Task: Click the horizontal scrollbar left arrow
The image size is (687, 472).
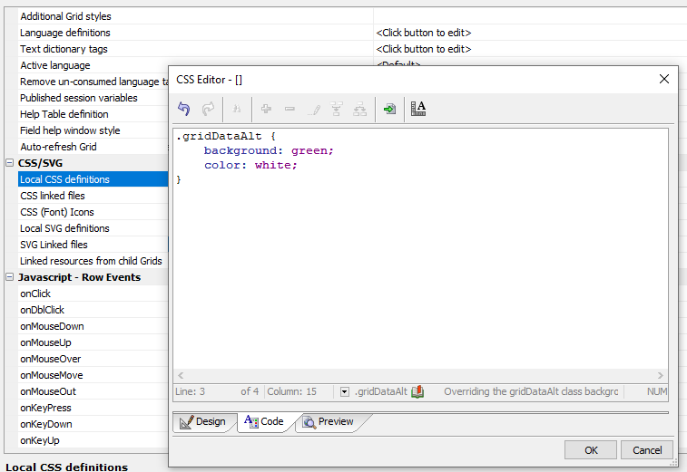Action: pyautogui.click(x=181, y=375)
